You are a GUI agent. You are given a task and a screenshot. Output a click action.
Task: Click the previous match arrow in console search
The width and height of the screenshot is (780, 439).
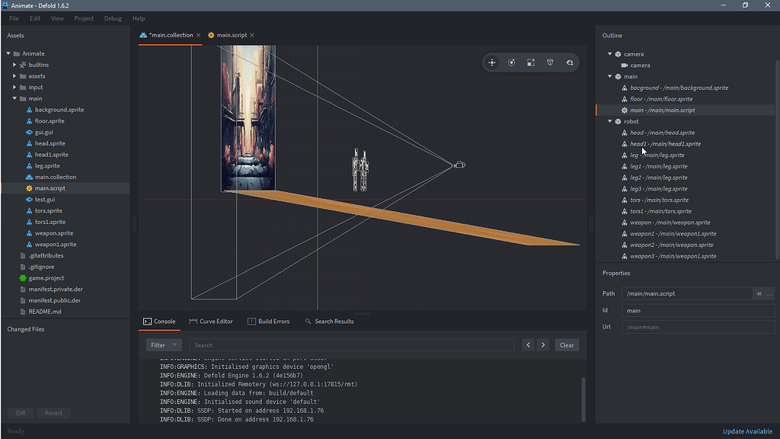(x=528, y=344)
